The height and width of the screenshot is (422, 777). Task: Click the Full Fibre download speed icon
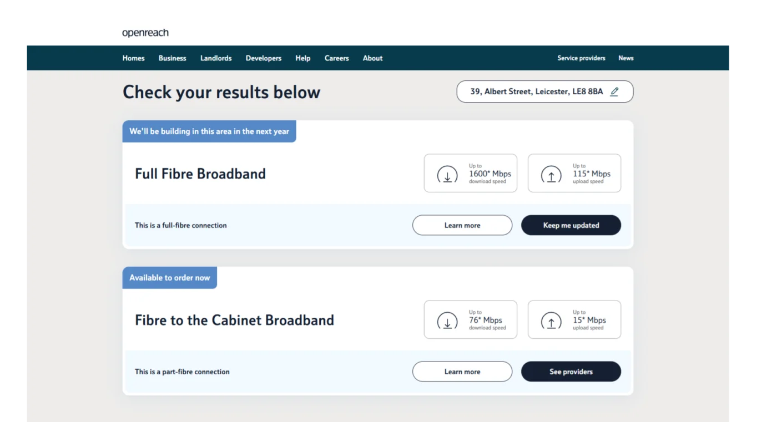click(x=447, y=175)
